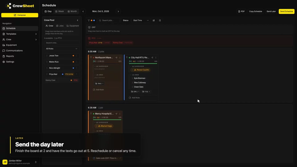Collapse the Crew Pool panel
The height and width of the screenshot is (167, 297).
[77, 20]
